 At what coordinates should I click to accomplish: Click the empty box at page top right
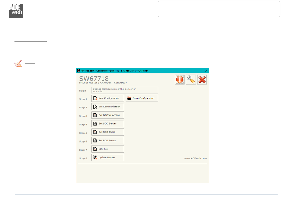(219, 9)
